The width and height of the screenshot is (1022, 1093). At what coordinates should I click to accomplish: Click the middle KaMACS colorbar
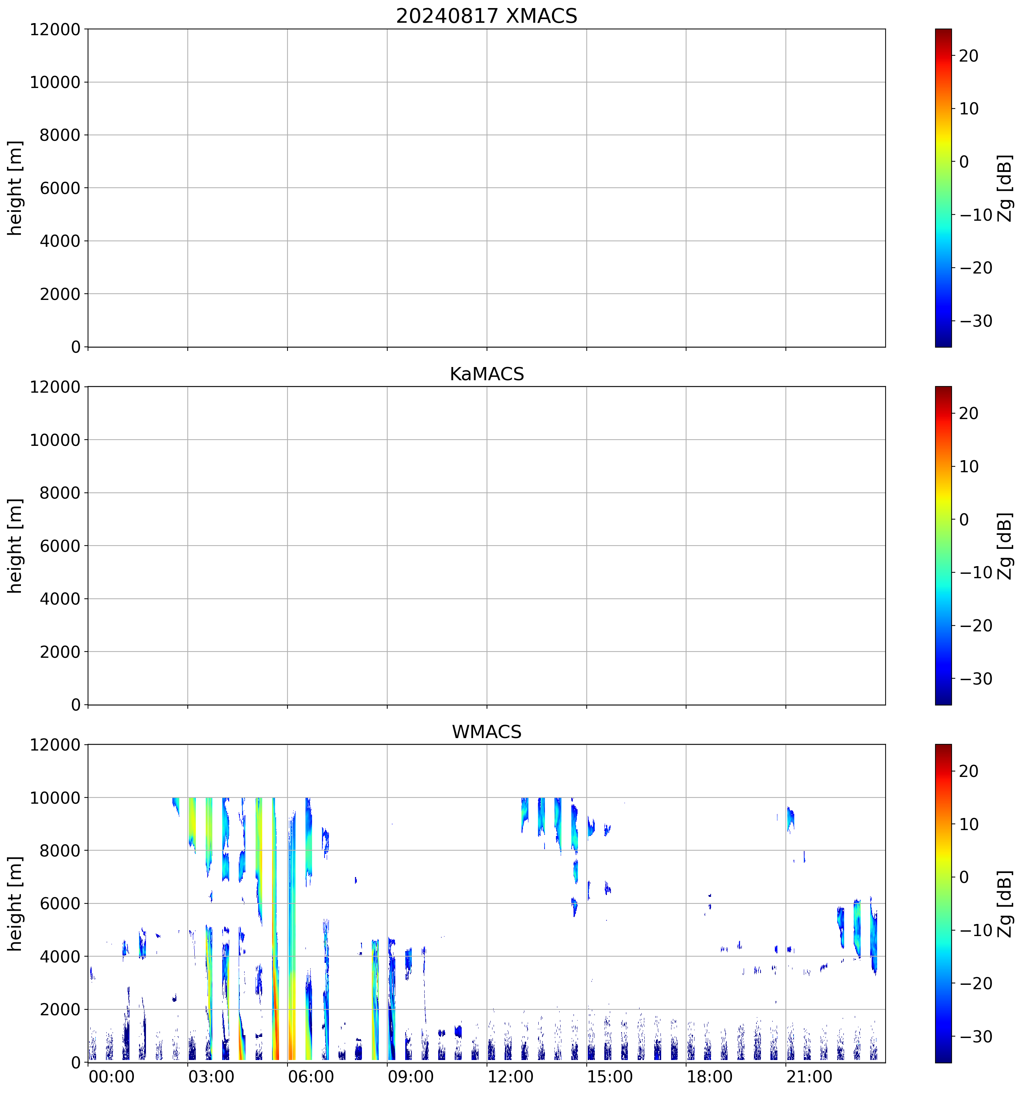pyautogui.click(x=943, y=546)
